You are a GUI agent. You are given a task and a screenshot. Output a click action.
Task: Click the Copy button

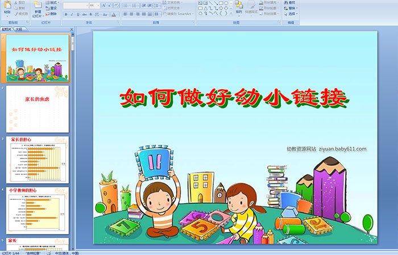click(19, 8)
